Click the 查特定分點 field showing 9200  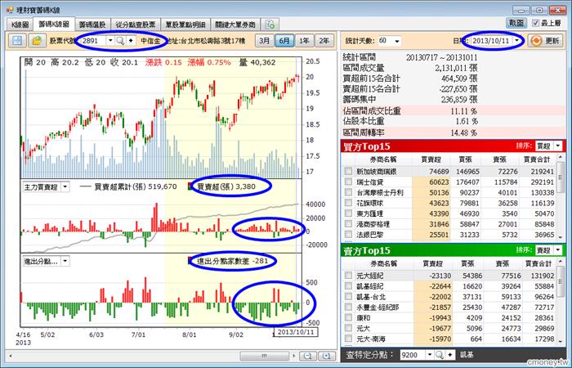(413, 354)
